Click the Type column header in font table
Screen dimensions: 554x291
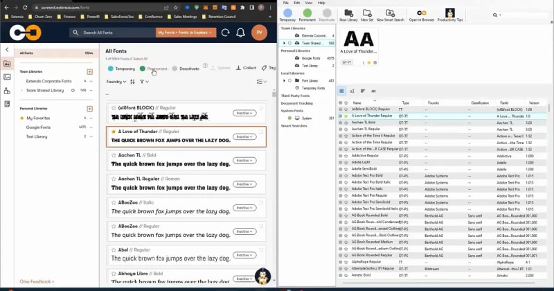pyautogui.click(x=405, y=103)
